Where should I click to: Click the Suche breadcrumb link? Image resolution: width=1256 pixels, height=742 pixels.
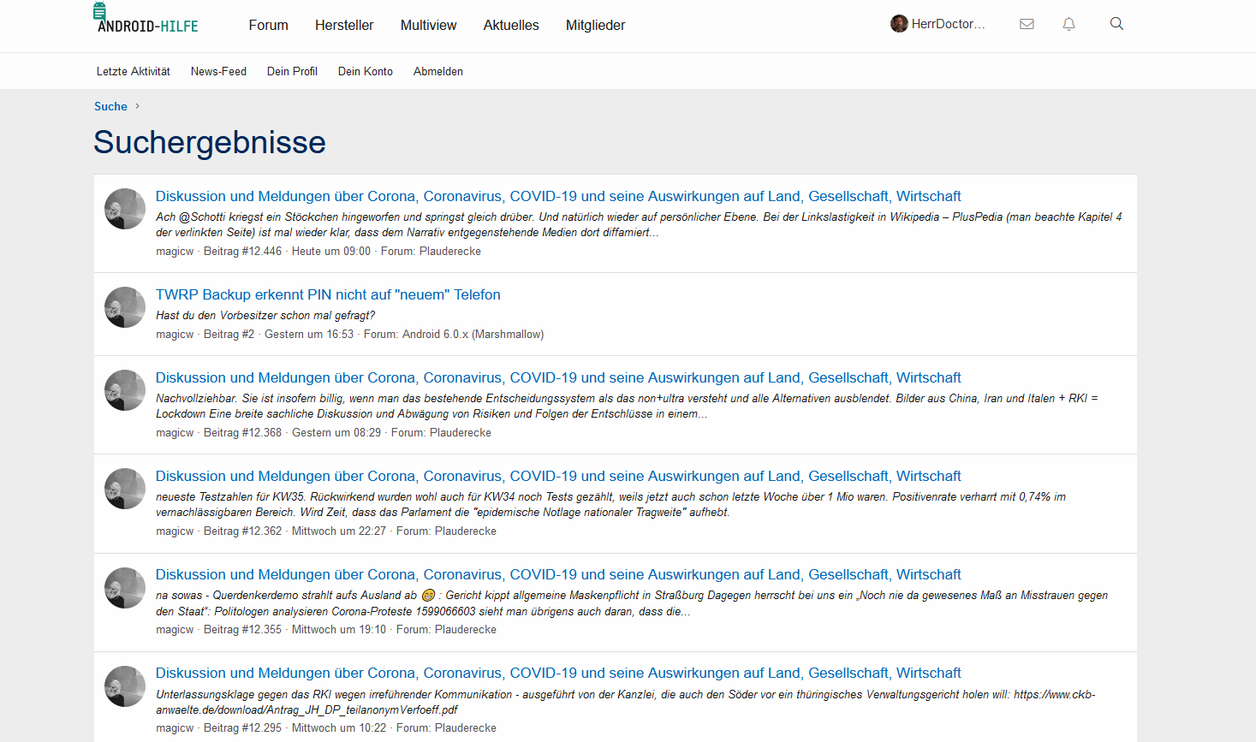[110, 106]
